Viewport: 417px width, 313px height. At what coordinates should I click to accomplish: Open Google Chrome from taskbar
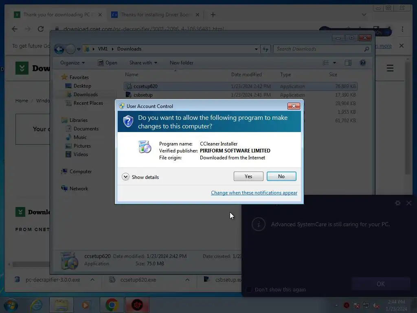click(x=112, y=305)
